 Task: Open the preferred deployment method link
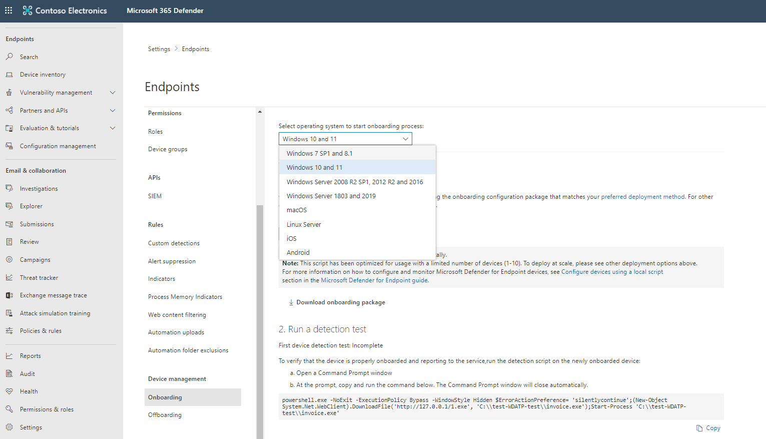click(x=643, y=197)
